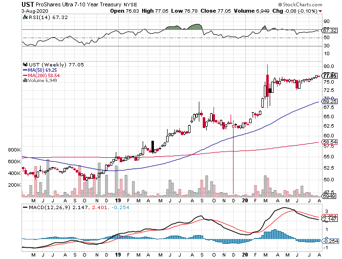Viewport: 342px width, 259px height.
Task: Click the 20 year marker on price axis
Action: click(x=245, y=200)
